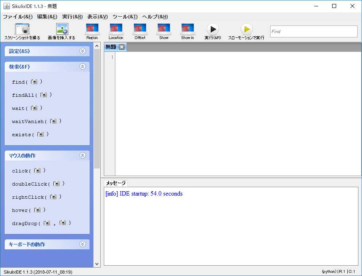Screen dimensions: 362x276
Task: Click the sidebar scroll down arrow
Action: tap(97, 264)
